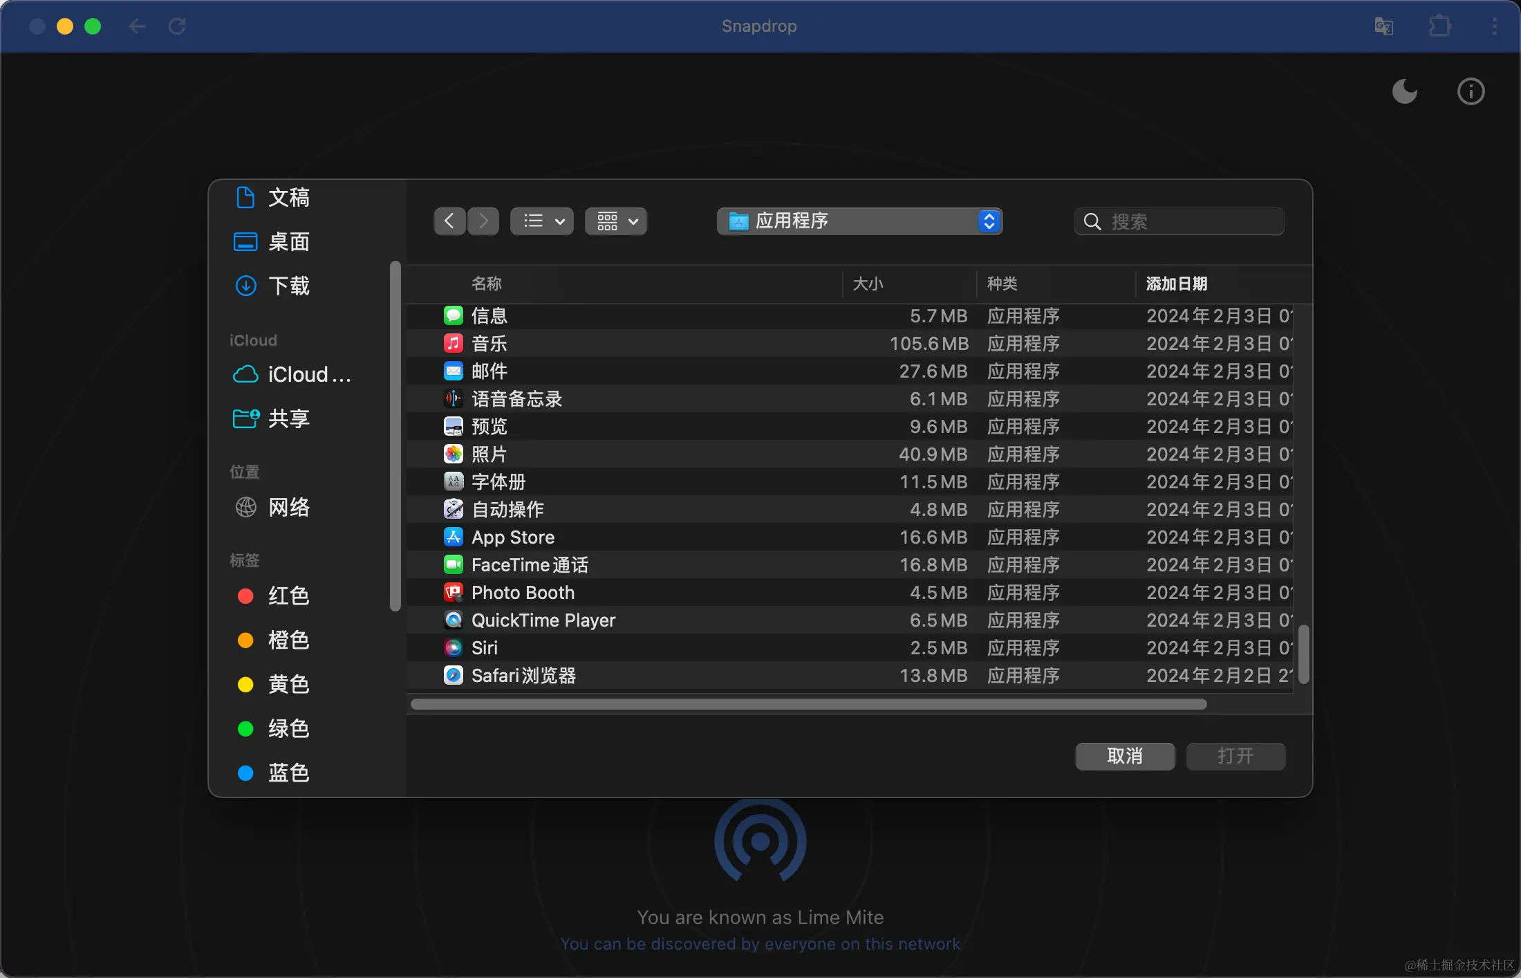The image size is (1521, 978).
Task: Expand the grouping options dropdown
Action: click(x=616, y=221)
